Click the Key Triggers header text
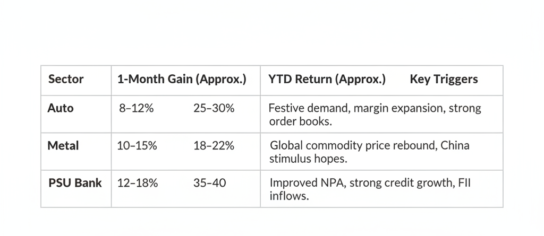Viewport: 544px width, 236px height. tap(444, 80)
